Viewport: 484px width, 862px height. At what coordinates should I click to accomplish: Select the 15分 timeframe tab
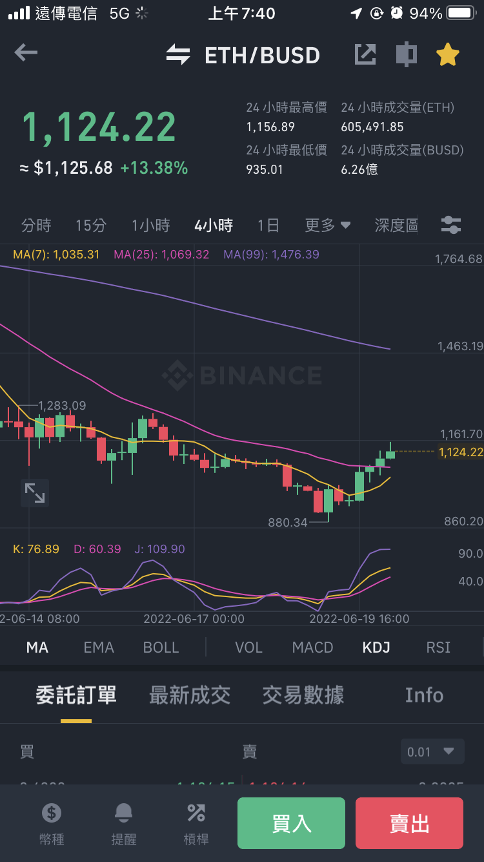point(91,226)
